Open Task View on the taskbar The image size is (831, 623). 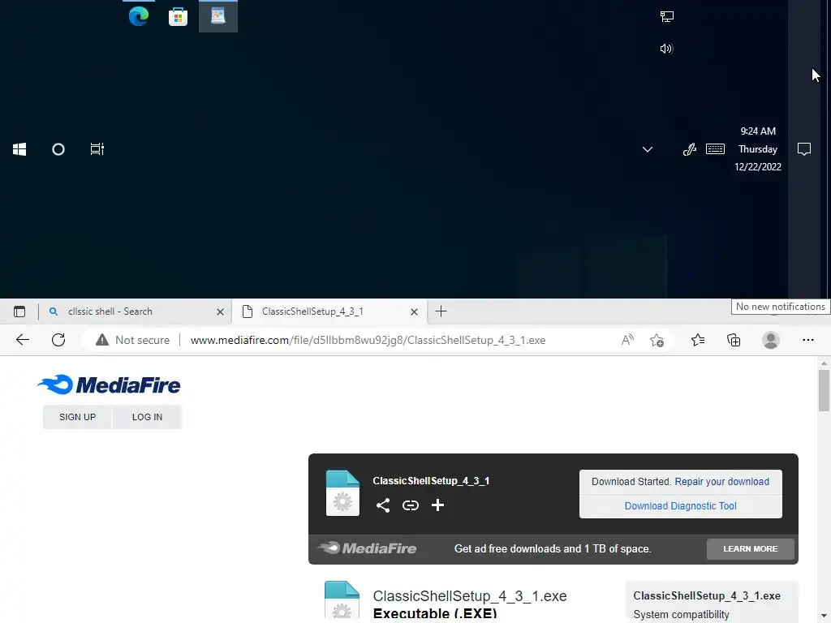(97, 149)
